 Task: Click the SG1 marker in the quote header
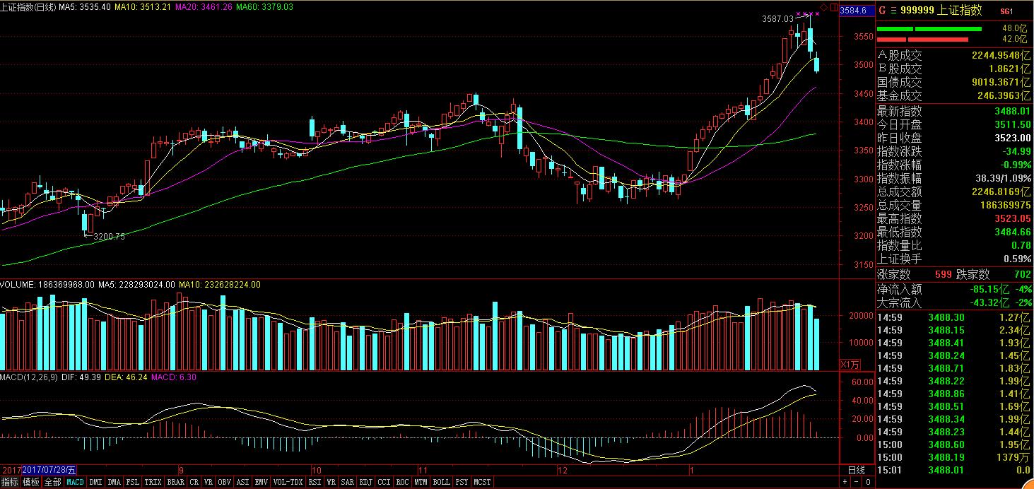point(1006,11)
